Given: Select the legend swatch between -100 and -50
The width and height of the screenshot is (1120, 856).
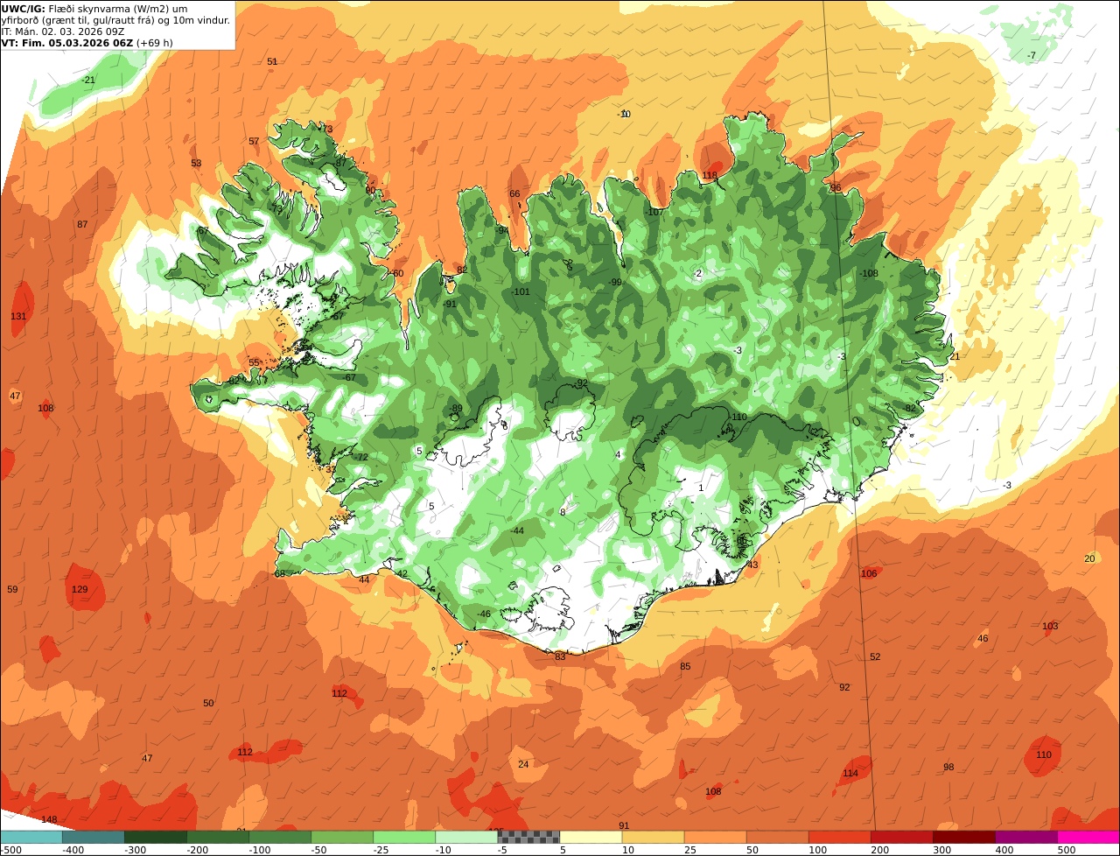Looking at the screenshot, I should tap(280, 837).
